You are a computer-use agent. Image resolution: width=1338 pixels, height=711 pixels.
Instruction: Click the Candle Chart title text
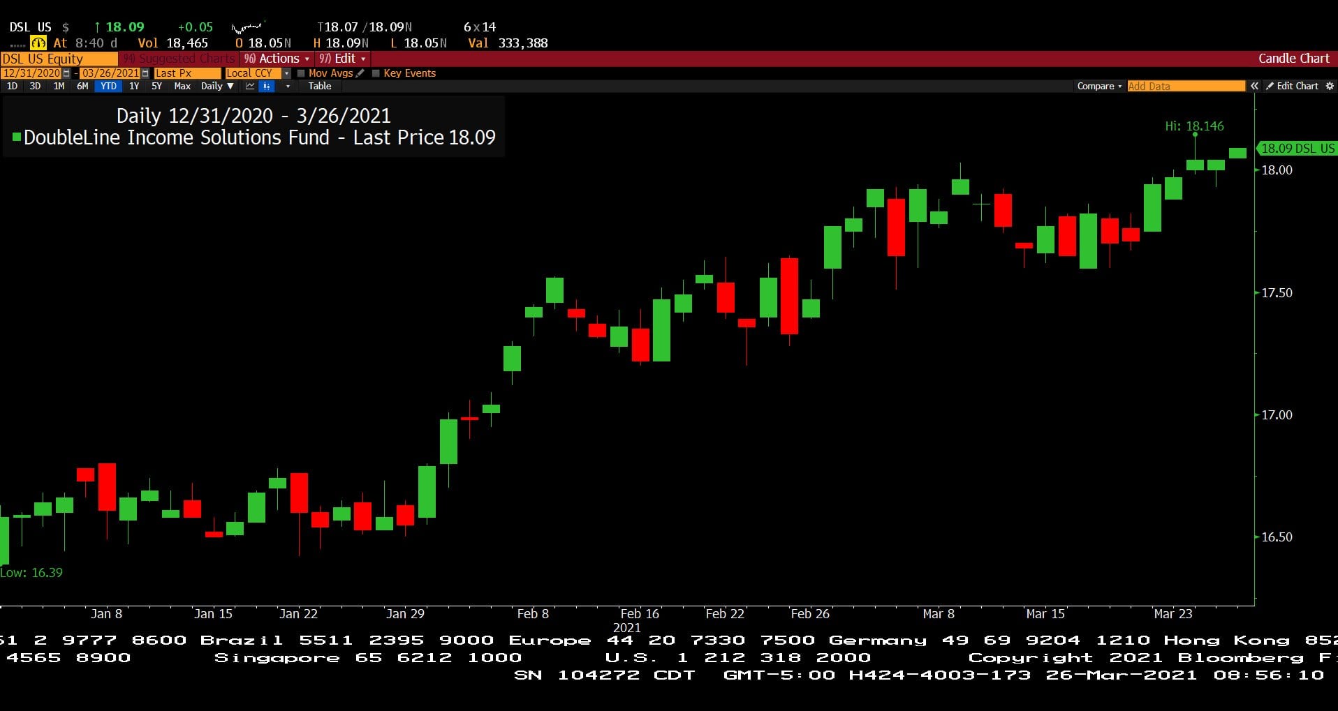click(x=1293, y=59)
